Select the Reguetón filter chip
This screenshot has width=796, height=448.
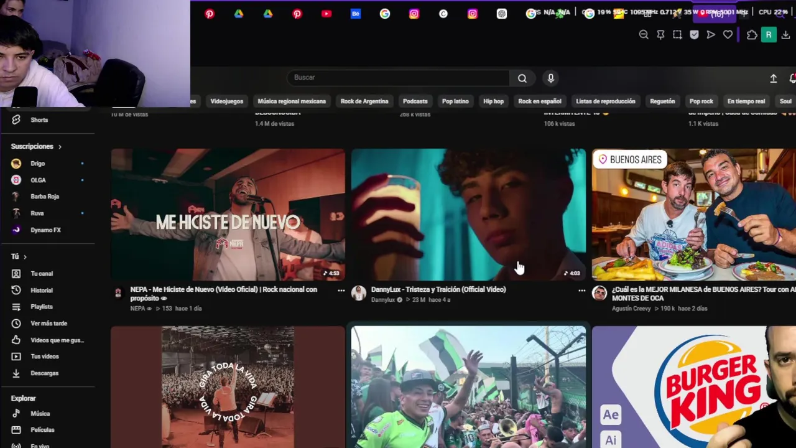tap(662, 101)
